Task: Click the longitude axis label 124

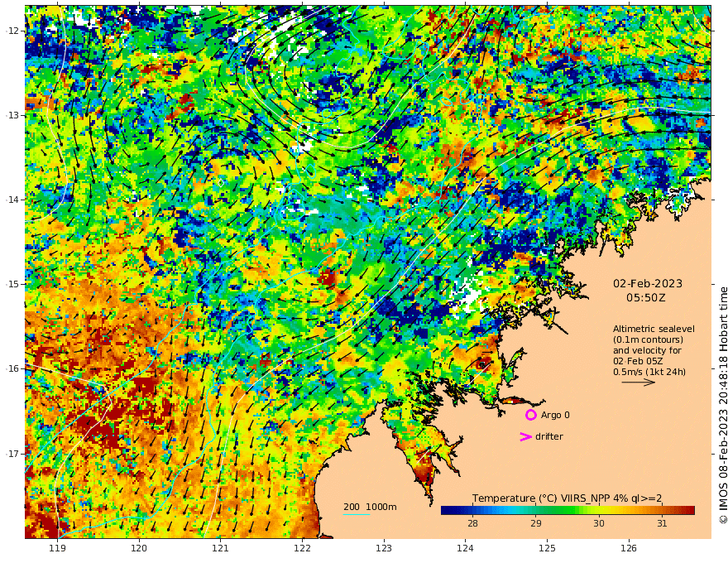Action: pyautogui.click(x=465, y=548)
